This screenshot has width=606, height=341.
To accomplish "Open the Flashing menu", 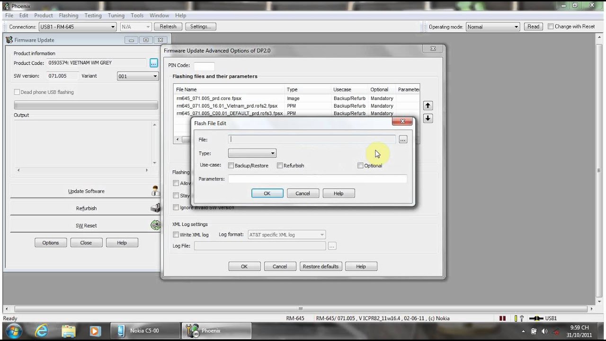I will pyautogui.click(x=69, y=16).
